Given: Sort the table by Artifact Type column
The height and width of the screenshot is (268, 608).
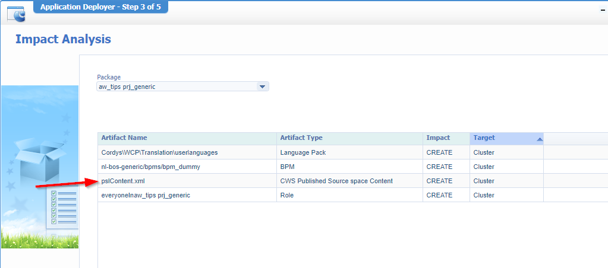Looking at the screenshot, I should (301, 138).
